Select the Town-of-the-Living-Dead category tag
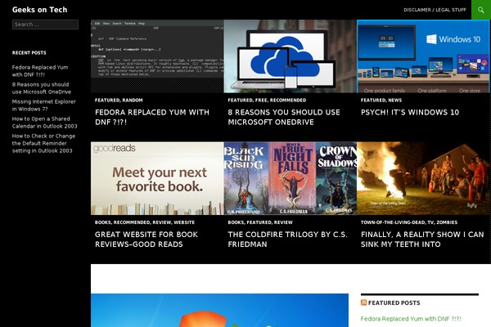Viewport: 491px width, 327px height. (x=393, y=222)
